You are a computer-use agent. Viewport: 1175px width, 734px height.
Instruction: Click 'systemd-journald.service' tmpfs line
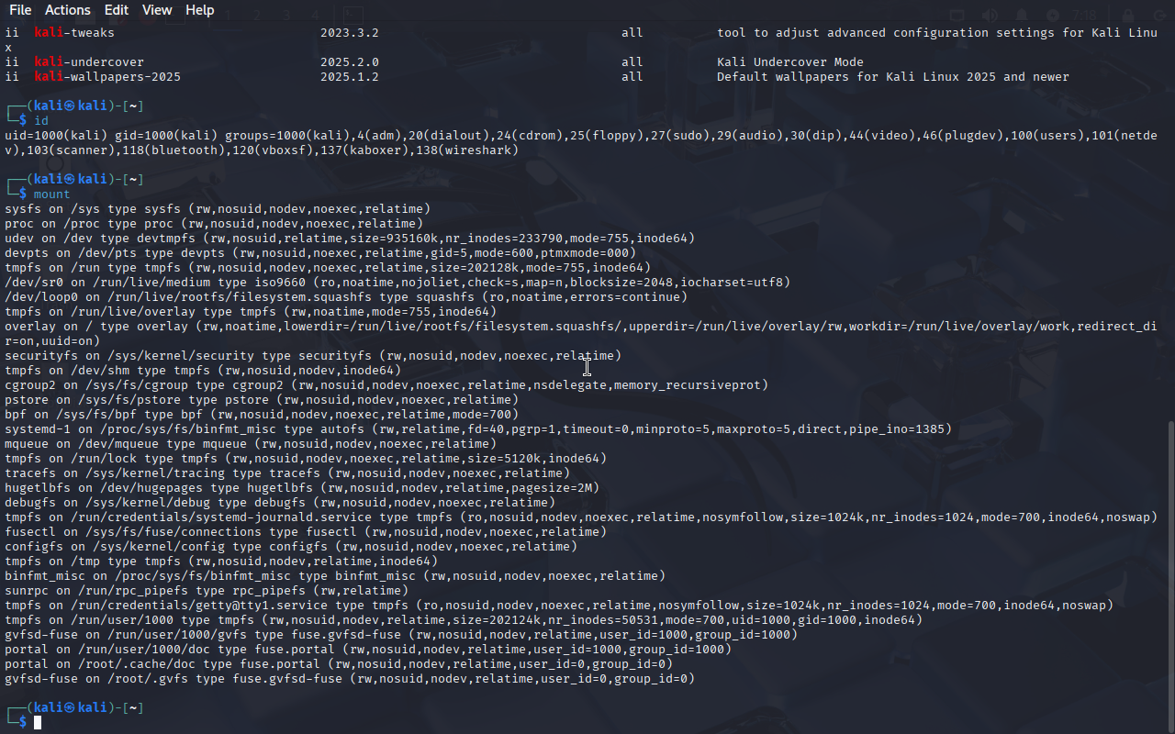581,517
